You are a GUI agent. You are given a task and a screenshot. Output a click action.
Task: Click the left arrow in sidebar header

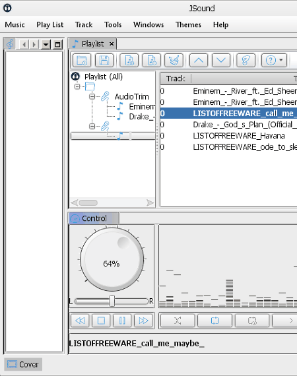(x=24, y=45)
